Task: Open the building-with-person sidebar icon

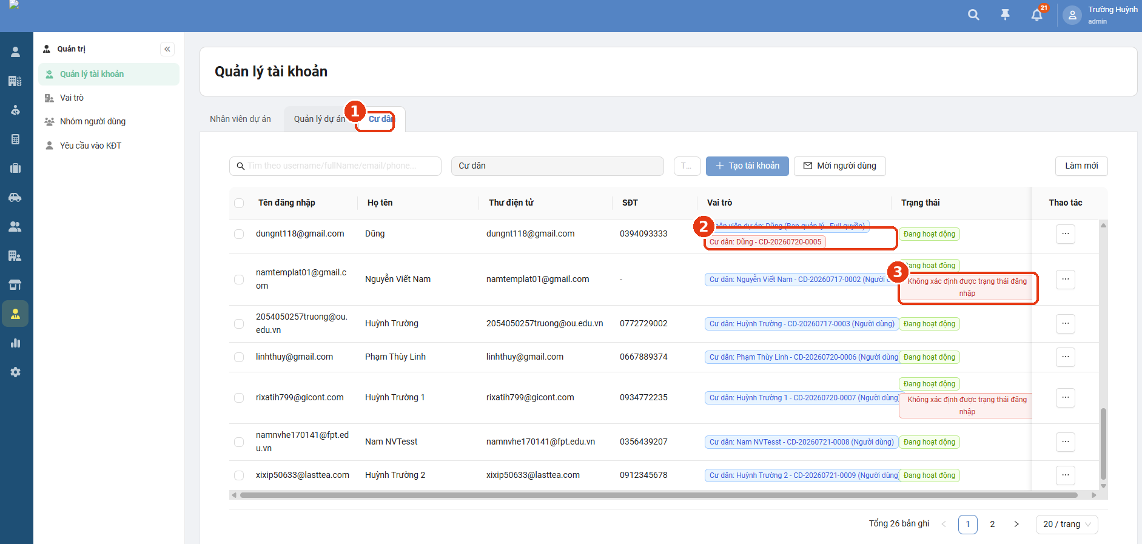Action: coord(16,256)
